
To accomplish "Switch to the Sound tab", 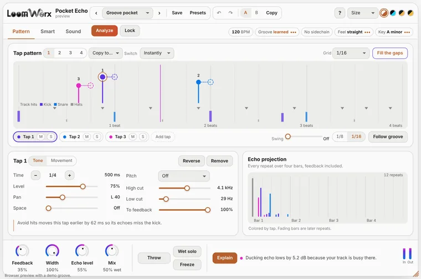I will pyautogui.click(x=73, y=32).
